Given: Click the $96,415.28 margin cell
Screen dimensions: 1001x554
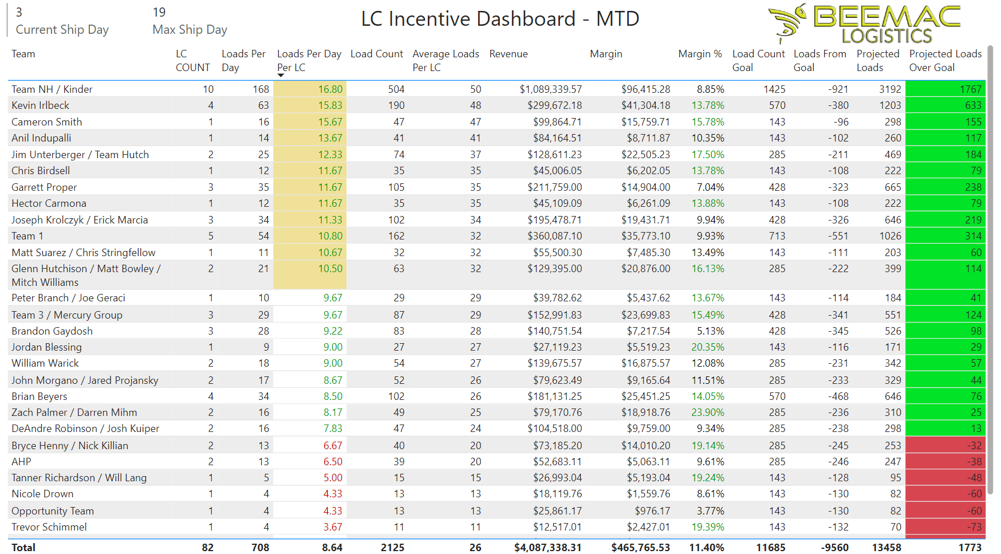Looking at the screenshot, I should (645, 89).
